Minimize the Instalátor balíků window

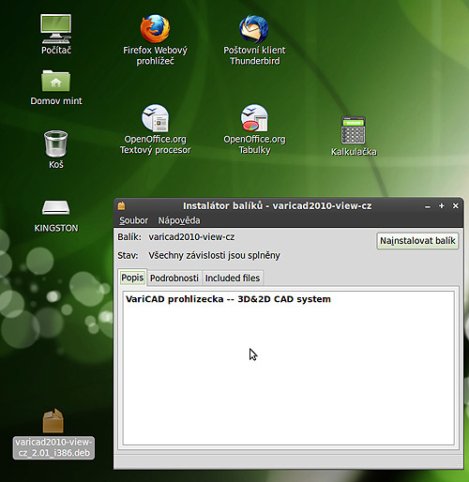[428, 206]
